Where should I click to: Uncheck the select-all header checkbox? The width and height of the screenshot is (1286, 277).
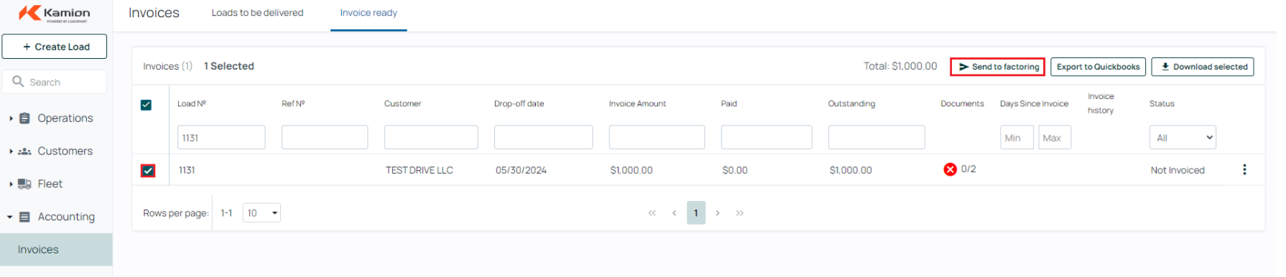(x=147, y=105)
